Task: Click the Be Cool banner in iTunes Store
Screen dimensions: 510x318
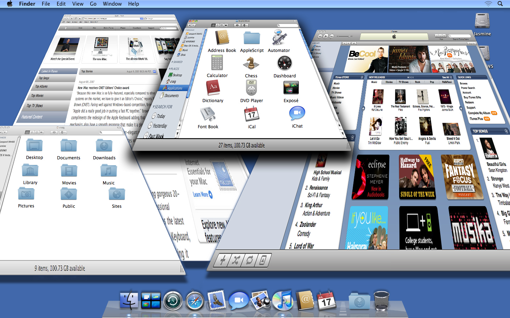Action: pyautogui.click(x=367, y=59)
